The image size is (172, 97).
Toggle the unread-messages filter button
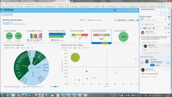click(145, 28)
